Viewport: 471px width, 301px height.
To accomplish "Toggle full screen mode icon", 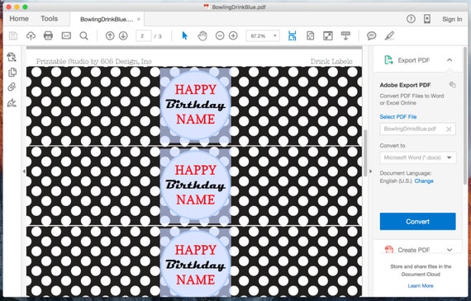I will tap(328, 36).
